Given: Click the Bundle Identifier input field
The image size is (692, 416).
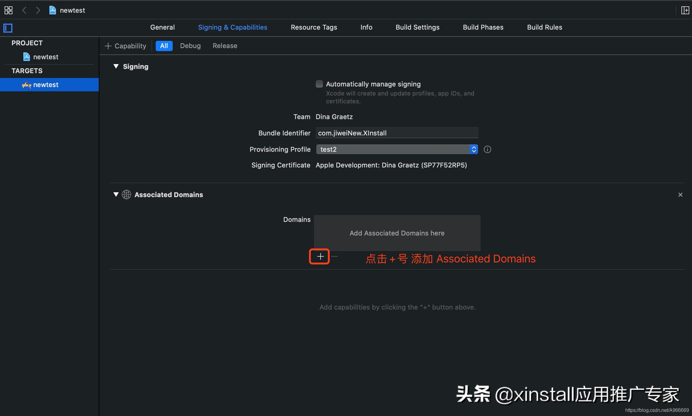Looking at the screenshot, I should [396, 133].
